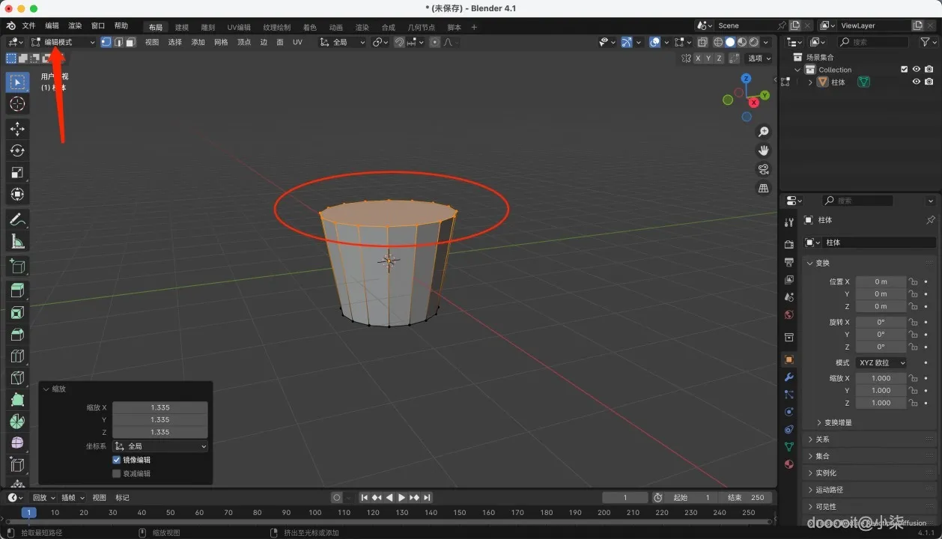Activate the Rotate tool

pyautogui.click(x=17, y=150)
